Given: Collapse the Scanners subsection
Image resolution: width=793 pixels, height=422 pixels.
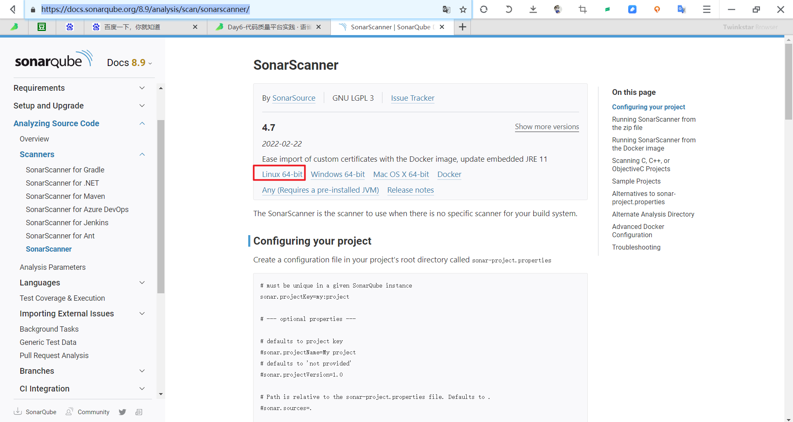Looking at the screenshot, I should pos(142,154).
